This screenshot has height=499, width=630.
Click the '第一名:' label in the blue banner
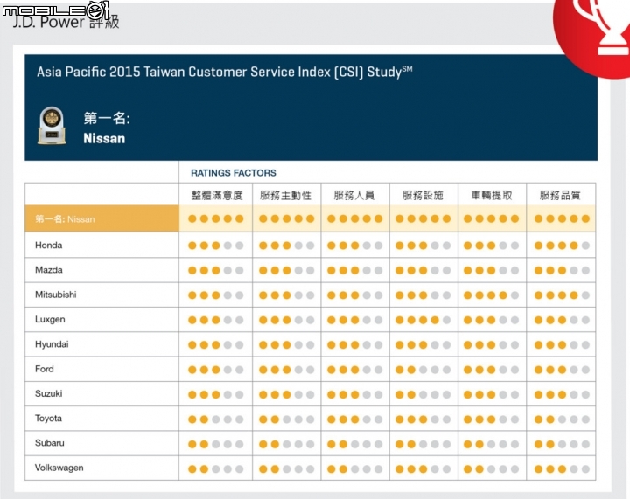point(107,118)
